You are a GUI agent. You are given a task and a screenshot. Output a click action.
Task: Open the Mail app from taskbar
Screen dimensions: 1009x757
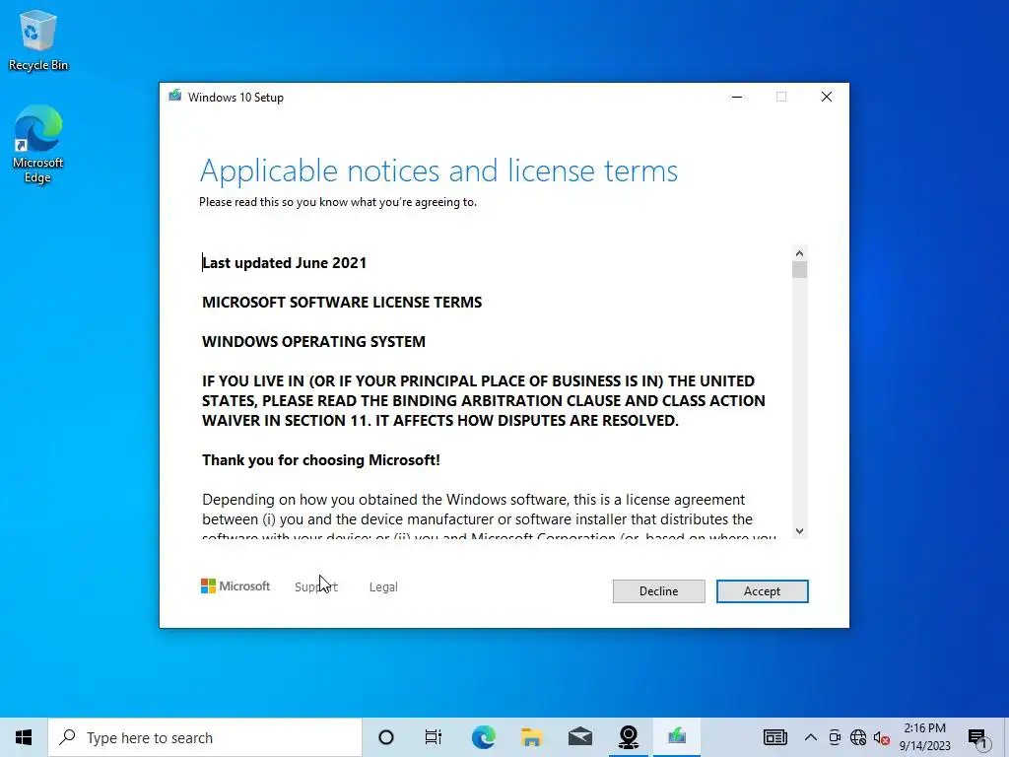pos(579,737)
